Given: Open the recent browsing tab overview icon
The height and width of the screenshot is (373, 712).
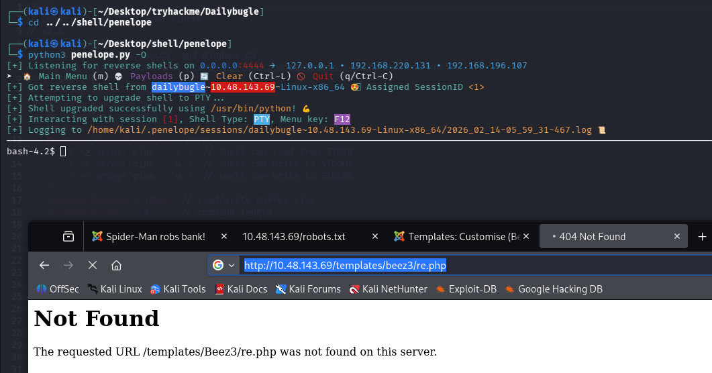Looking at the screenshot, I should (68, 236).
